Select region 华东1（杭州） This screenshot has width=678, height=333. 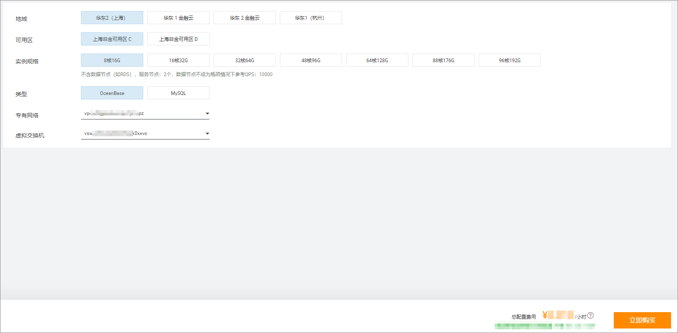coord(311,18)
